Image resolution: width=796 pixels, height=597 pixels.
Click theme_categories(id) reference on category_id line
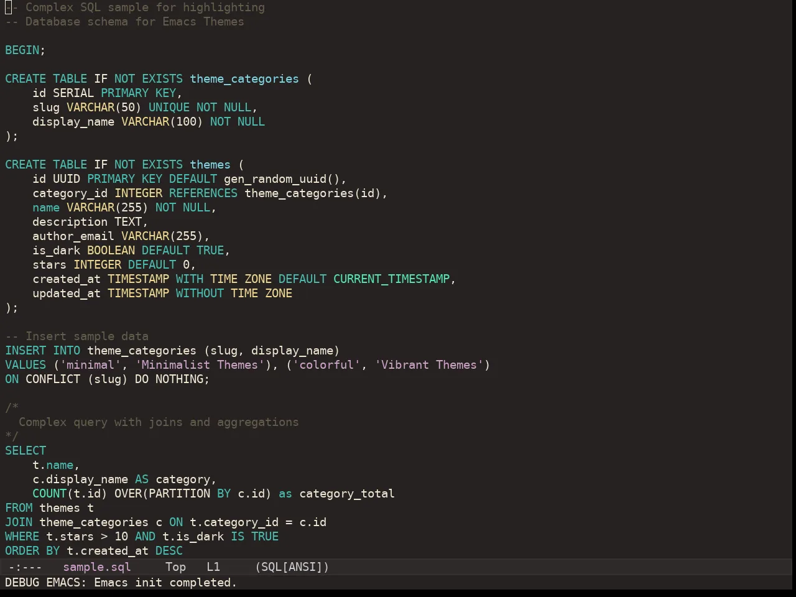tap(313, 193)
